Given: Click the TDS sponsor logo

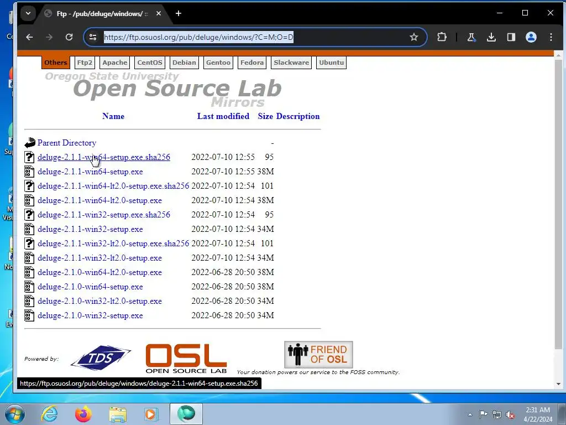Looking at the screenshot, I should (x=101, y=358).
